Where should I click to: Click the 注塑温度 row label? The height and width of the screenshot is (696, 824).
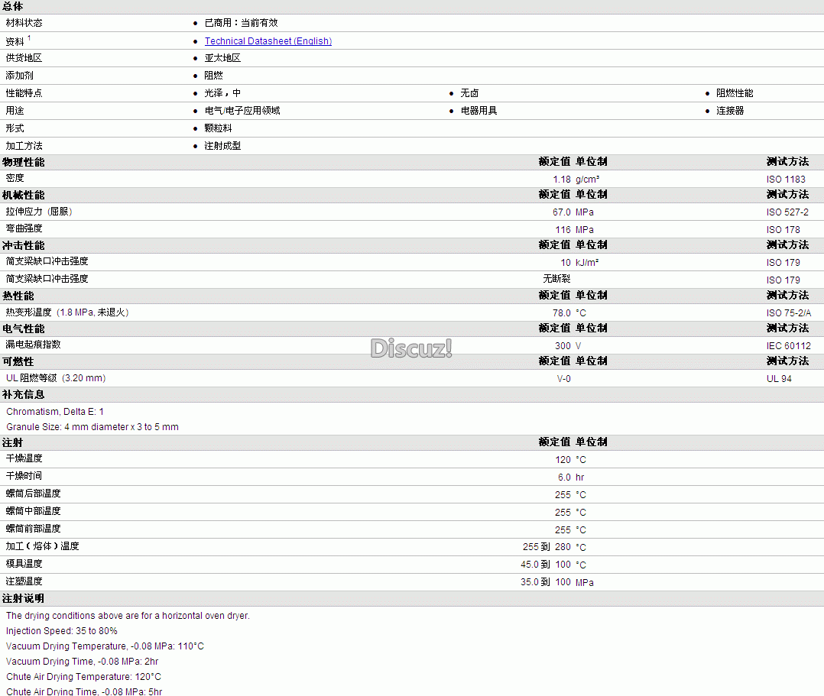24,581
